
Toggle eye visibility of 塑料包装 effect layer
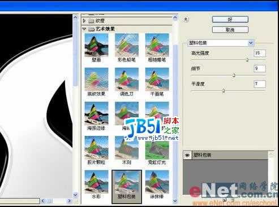187,155
